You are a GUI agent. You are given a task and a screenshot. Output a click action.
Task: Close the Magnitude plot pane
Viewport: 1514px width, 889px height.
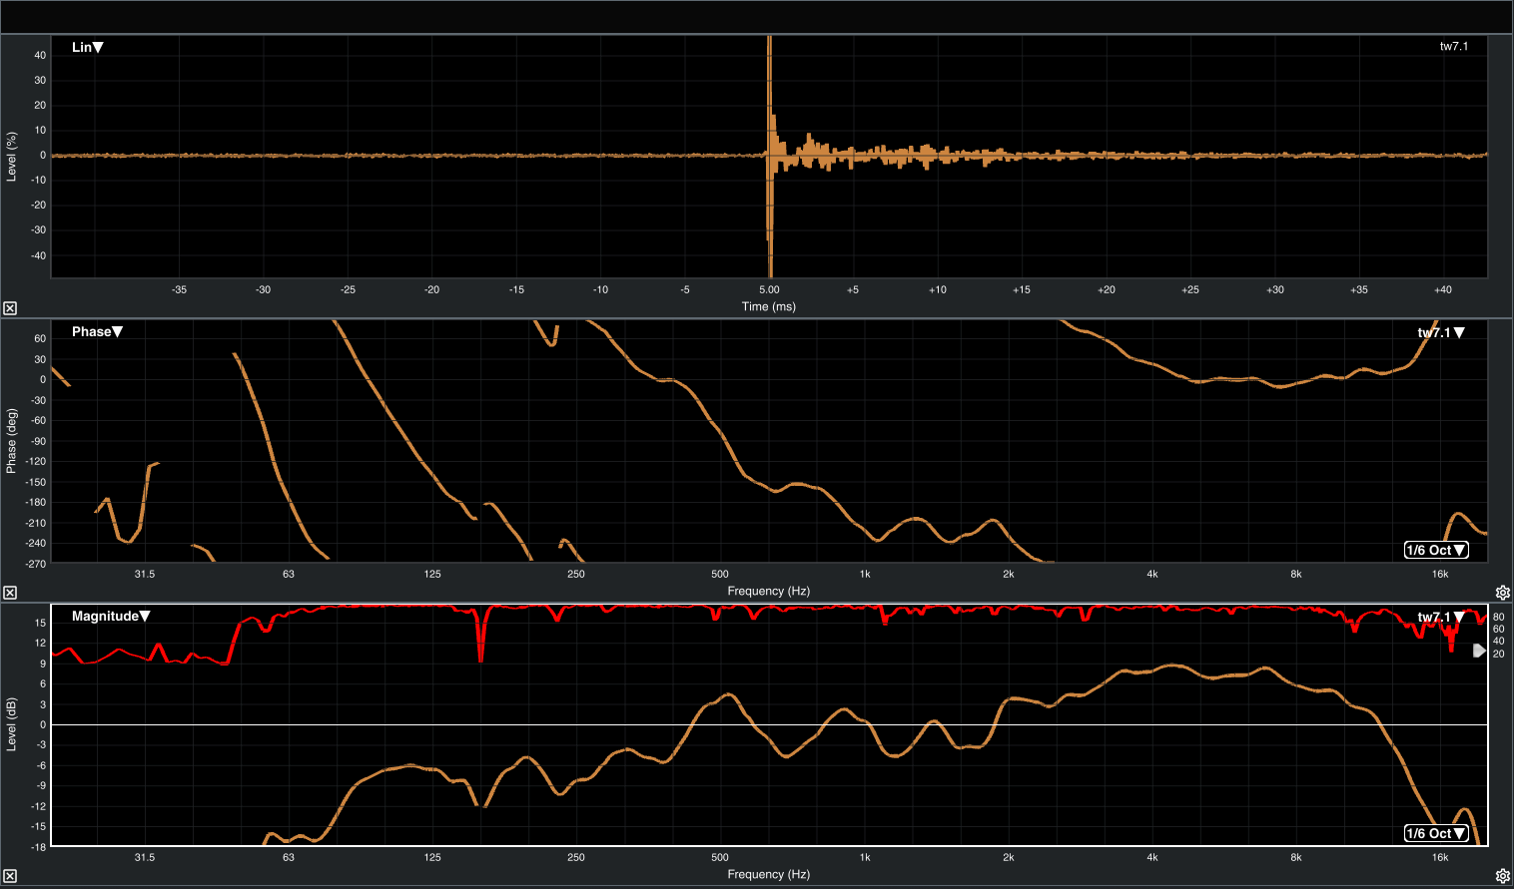tap(9, 876)
